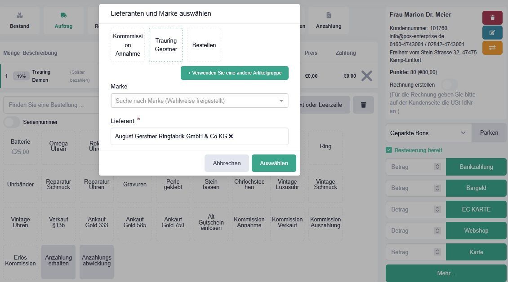The height and width of the screenshot is (282, 508).
Task: Expand the Geparkte Bons dropdown
Action: pyautogui.click(x=428, y=133)
